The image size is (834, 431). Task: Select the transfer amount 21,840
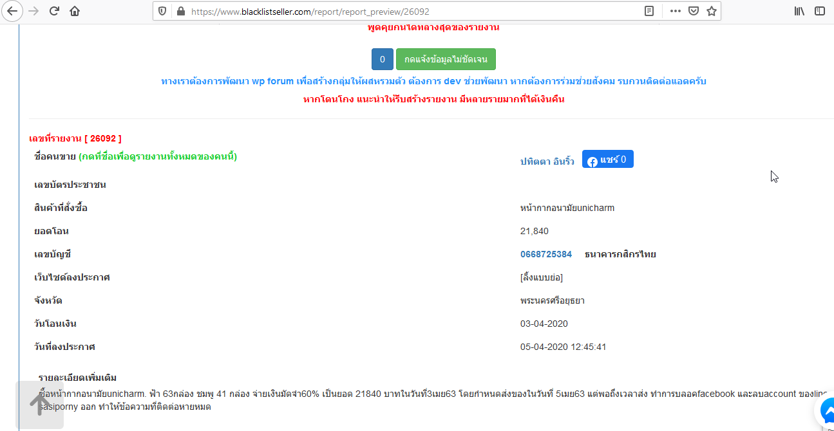(535, 231)
